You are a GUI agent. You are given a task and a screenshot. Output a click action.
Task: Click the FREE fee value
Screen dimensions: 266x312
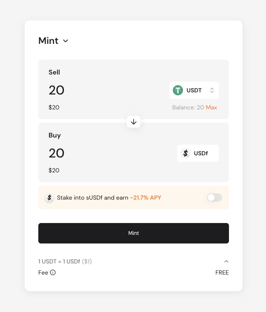[x=222, y=272]
